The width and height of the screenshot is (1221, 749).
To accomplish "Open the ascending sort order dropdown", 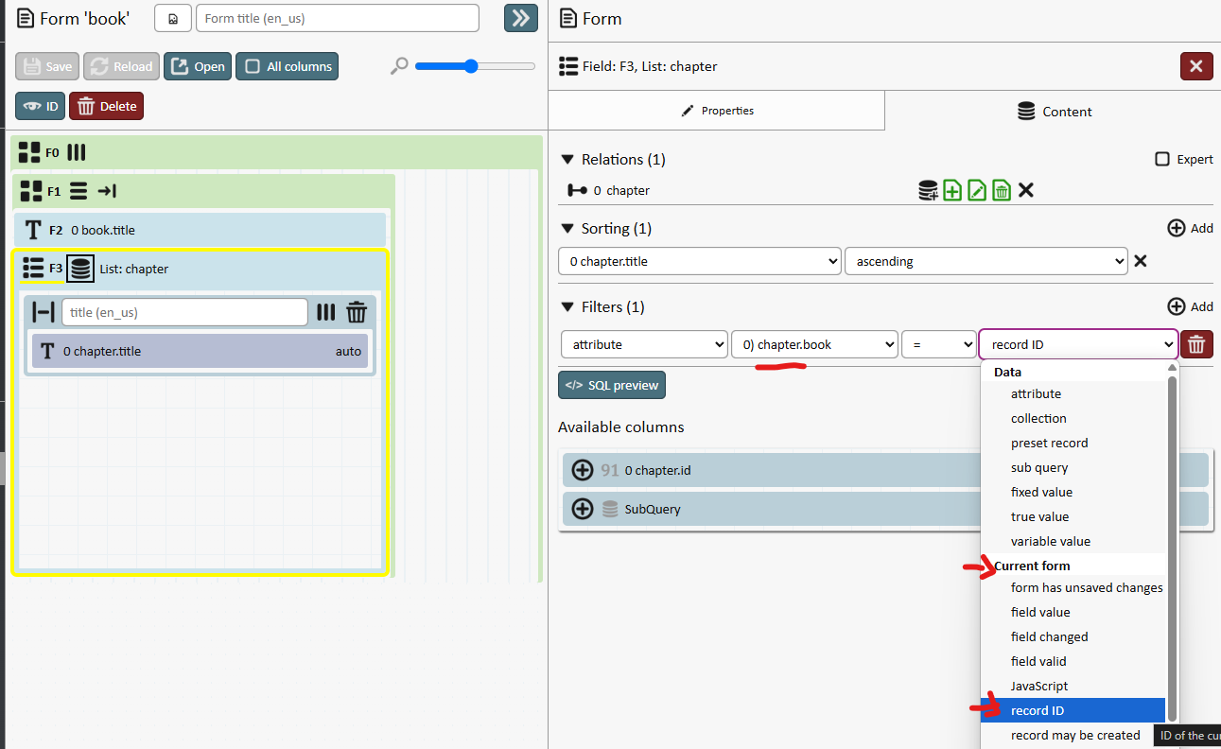I will (985, 261).
